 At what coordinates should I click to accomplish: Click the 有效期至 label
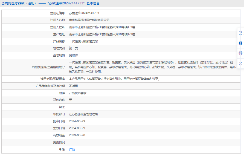click(59, 135)
